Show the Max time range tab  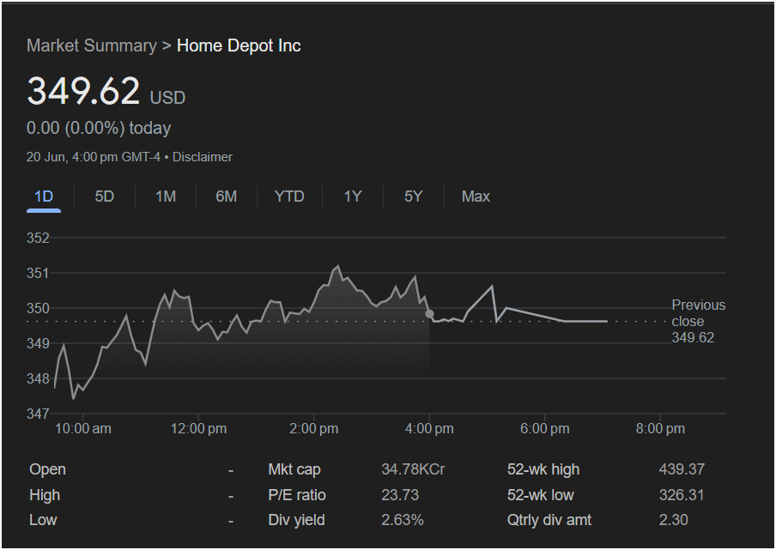(x=476, y=196)
